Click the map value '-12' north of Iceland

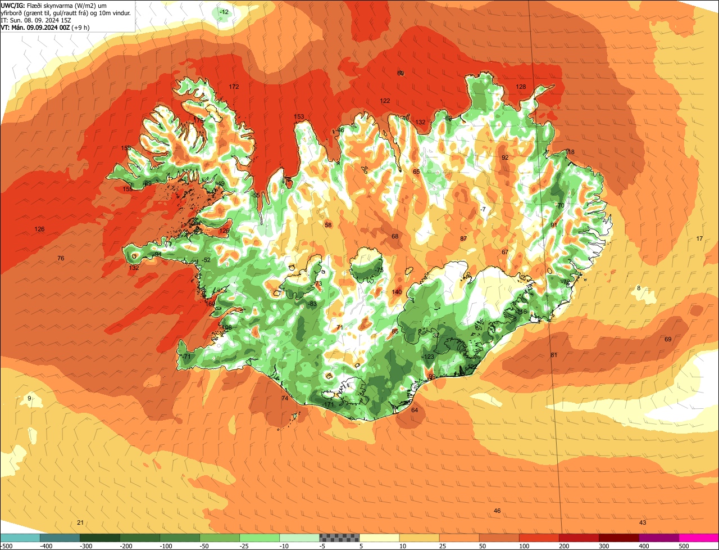pyautogui.click(x=224, y=12)
